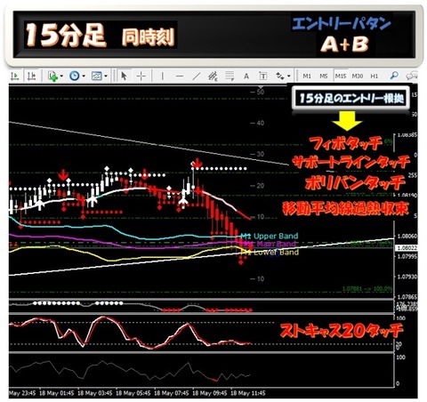Click the Arrows objects icon
This screenshot has width=427, height=402.
(x=279, y=76)
